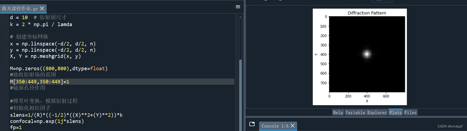Click the X, Y = np.meshgrid(x, y) line
Image resolution: width=467 pixels, height=131 pixels.
tap(45, 56)
